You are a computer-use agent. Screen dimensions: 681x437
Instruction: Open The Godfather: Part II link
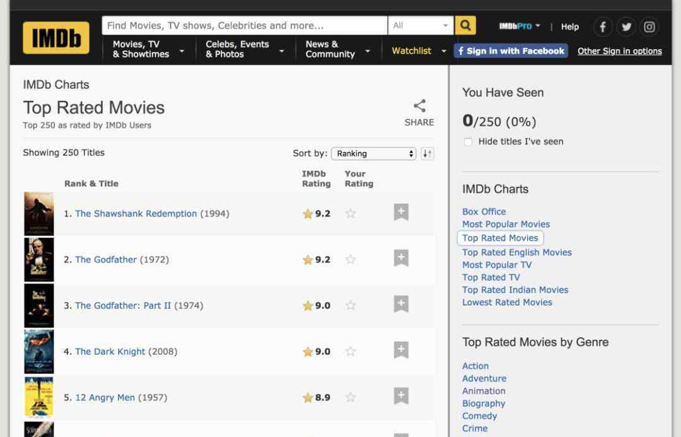click(x=123, y=305)
